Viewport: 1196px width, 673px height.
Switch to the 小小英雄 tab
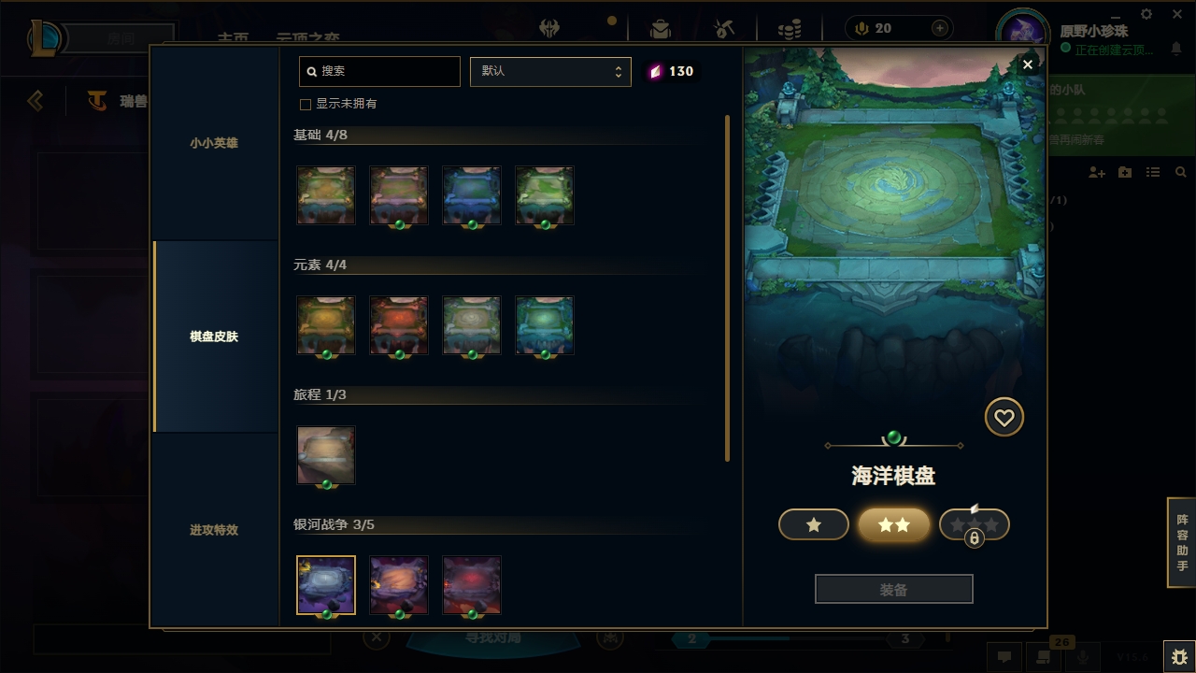pyautogui.click(x=214, y=143)
